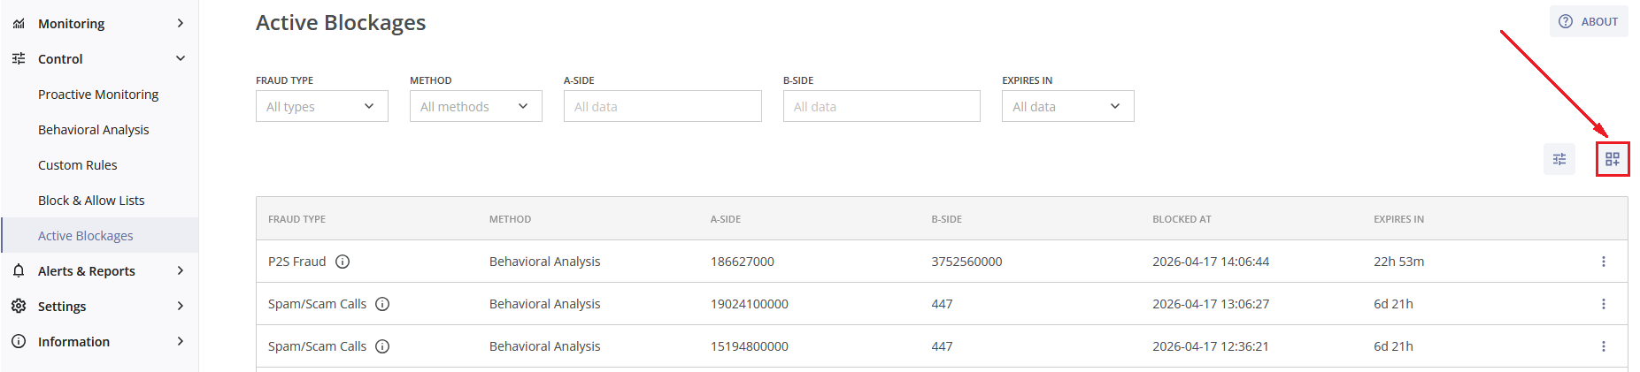Open the Method filter dropdown
This screenshot has height=372, width=1640.
(x=476, y=106)
